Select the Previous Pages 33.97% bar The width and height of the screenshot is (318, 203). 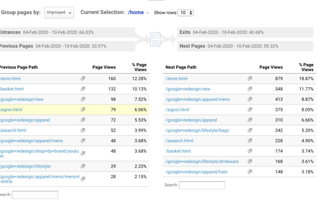click(x=68, y=46)
